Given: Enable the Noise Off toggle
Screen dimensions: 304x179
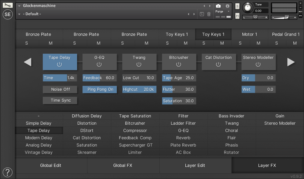Looking at the screenshot, I should click(60, 89).
